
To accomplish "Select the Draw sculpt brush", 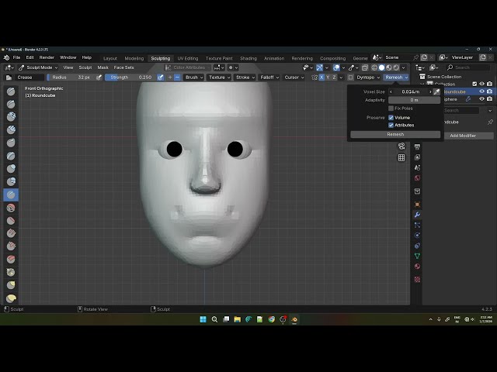I will tap(11, 91).
